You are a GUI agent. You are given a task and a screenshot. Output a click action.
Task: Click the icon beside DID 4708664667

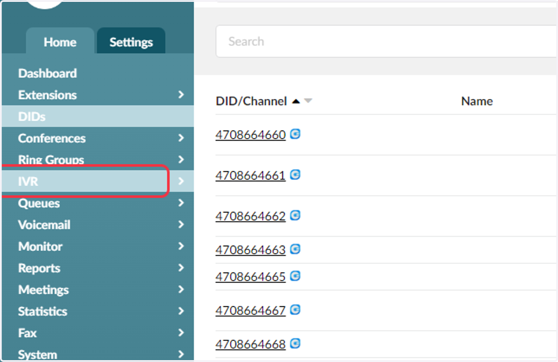pos(295,309)
